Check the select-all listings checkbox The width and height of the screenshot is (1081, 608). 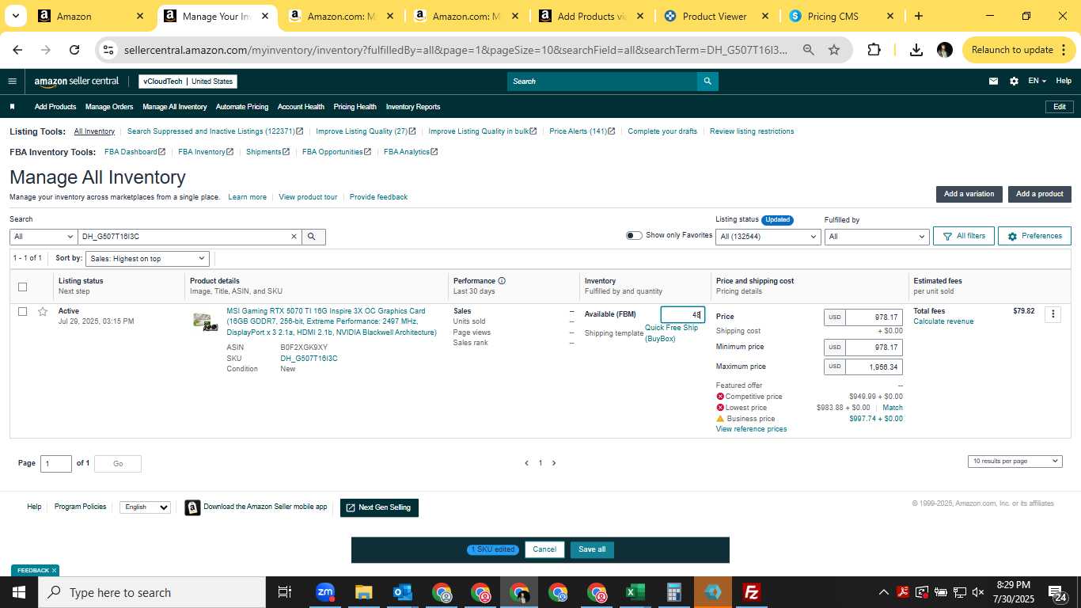point(22,287)
